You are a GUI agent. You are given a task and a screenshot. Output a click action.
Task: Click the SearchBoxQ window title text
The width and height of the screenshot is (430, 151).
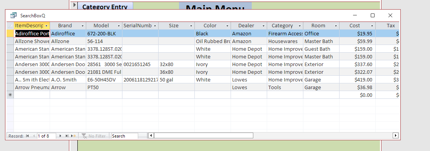(x=33, y=16)
